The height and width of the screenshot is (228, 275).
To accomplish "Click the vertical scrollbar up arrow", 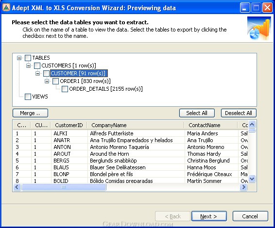I will pos(252,125).
